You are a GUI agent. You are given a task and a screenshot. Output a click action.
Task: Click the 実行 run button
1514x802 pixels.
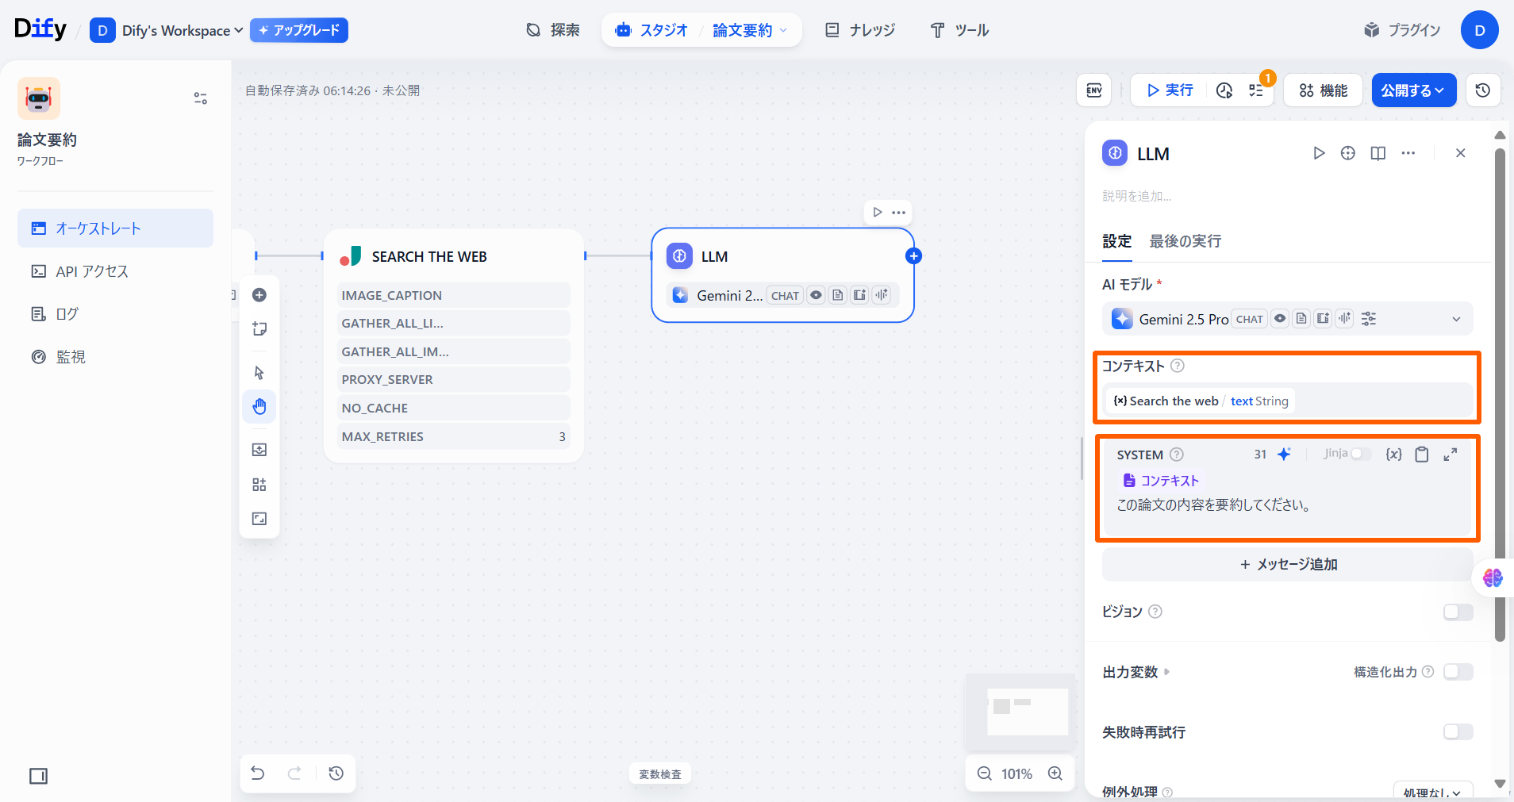[x=1170, y=90]
